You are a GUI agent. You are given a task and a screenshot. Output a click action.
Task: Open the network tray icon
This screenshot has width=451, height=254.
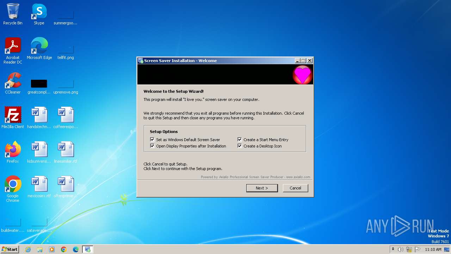[x=409, y=249]
